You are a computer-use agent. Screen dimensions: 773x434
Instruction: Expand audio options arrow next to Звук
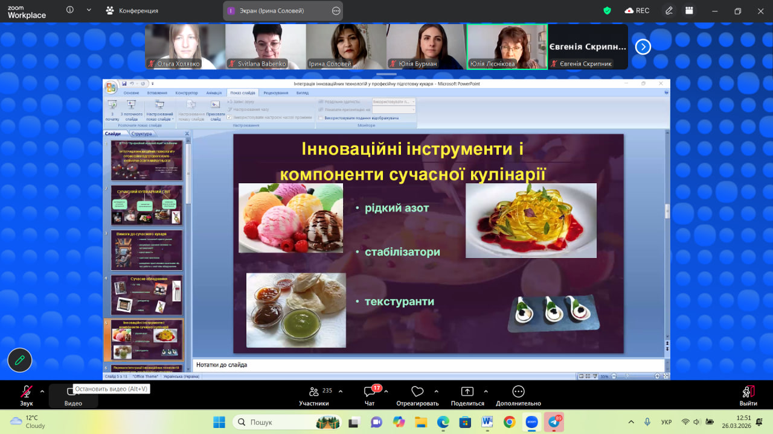(42, 391)
